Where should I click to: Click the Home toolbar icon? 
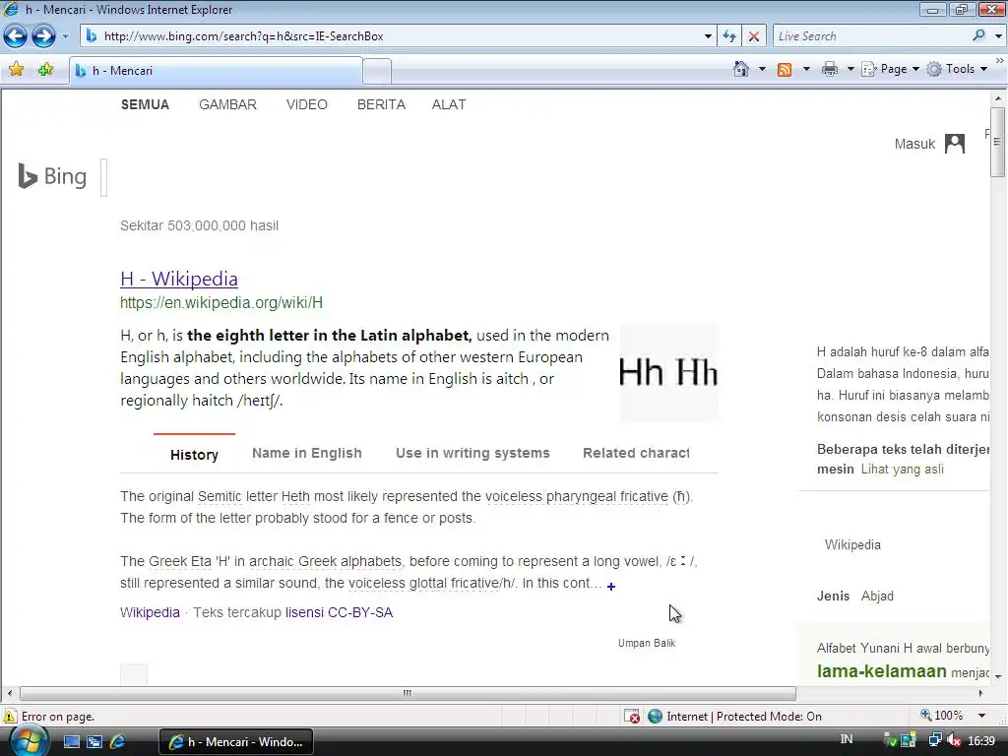(741, 69)
